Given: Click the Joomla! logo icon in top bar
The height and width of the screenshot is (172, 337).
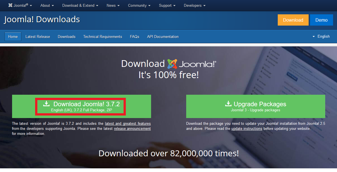Looking at the screenshot, I should 10,5.
